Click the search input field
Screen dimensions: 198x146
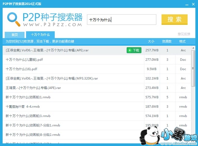click(122, 20)
